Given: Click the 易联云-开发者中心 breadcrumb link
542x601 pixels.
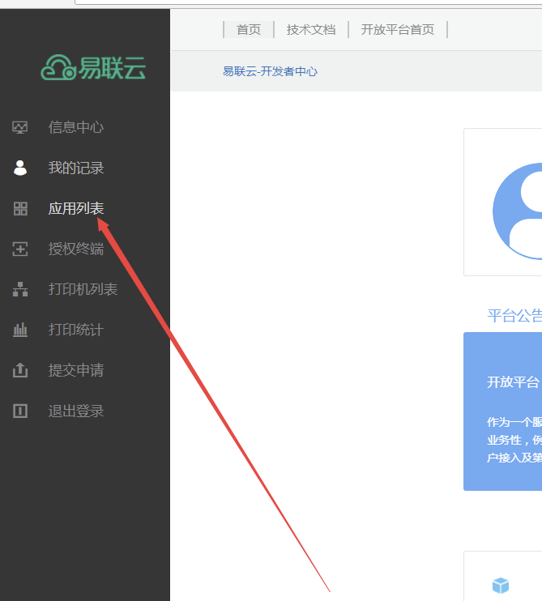Looking at the screenshot, I should (x=270, y=71).
